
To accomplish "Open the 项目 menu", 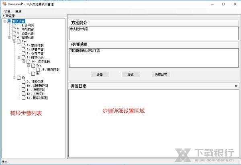I will pos(7,11).
